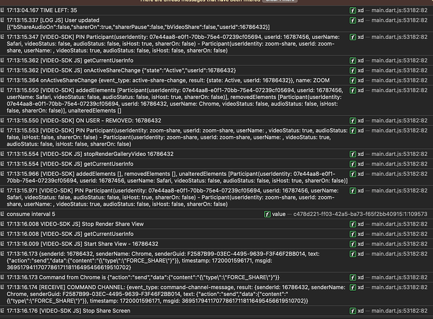Click log icon beside stopRenderGalleryVideo entry
Image resolution: width=433 pixels, height=319 pixels.
tap(2, 154)
